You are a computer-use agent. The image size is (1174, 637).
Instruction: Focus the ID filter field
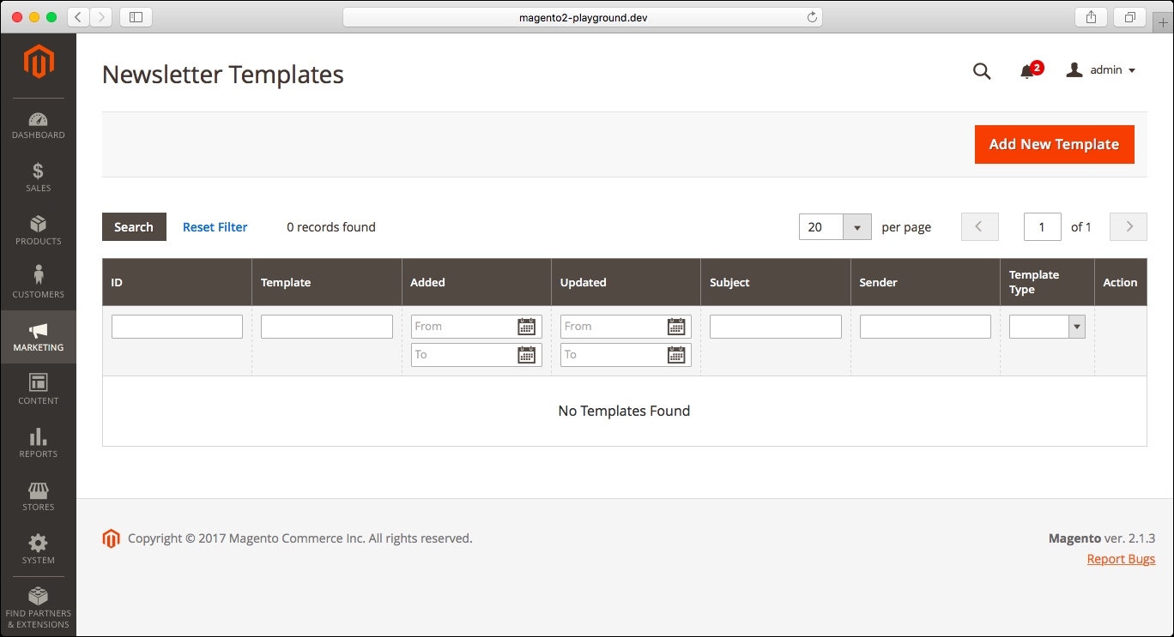(177, 327)
